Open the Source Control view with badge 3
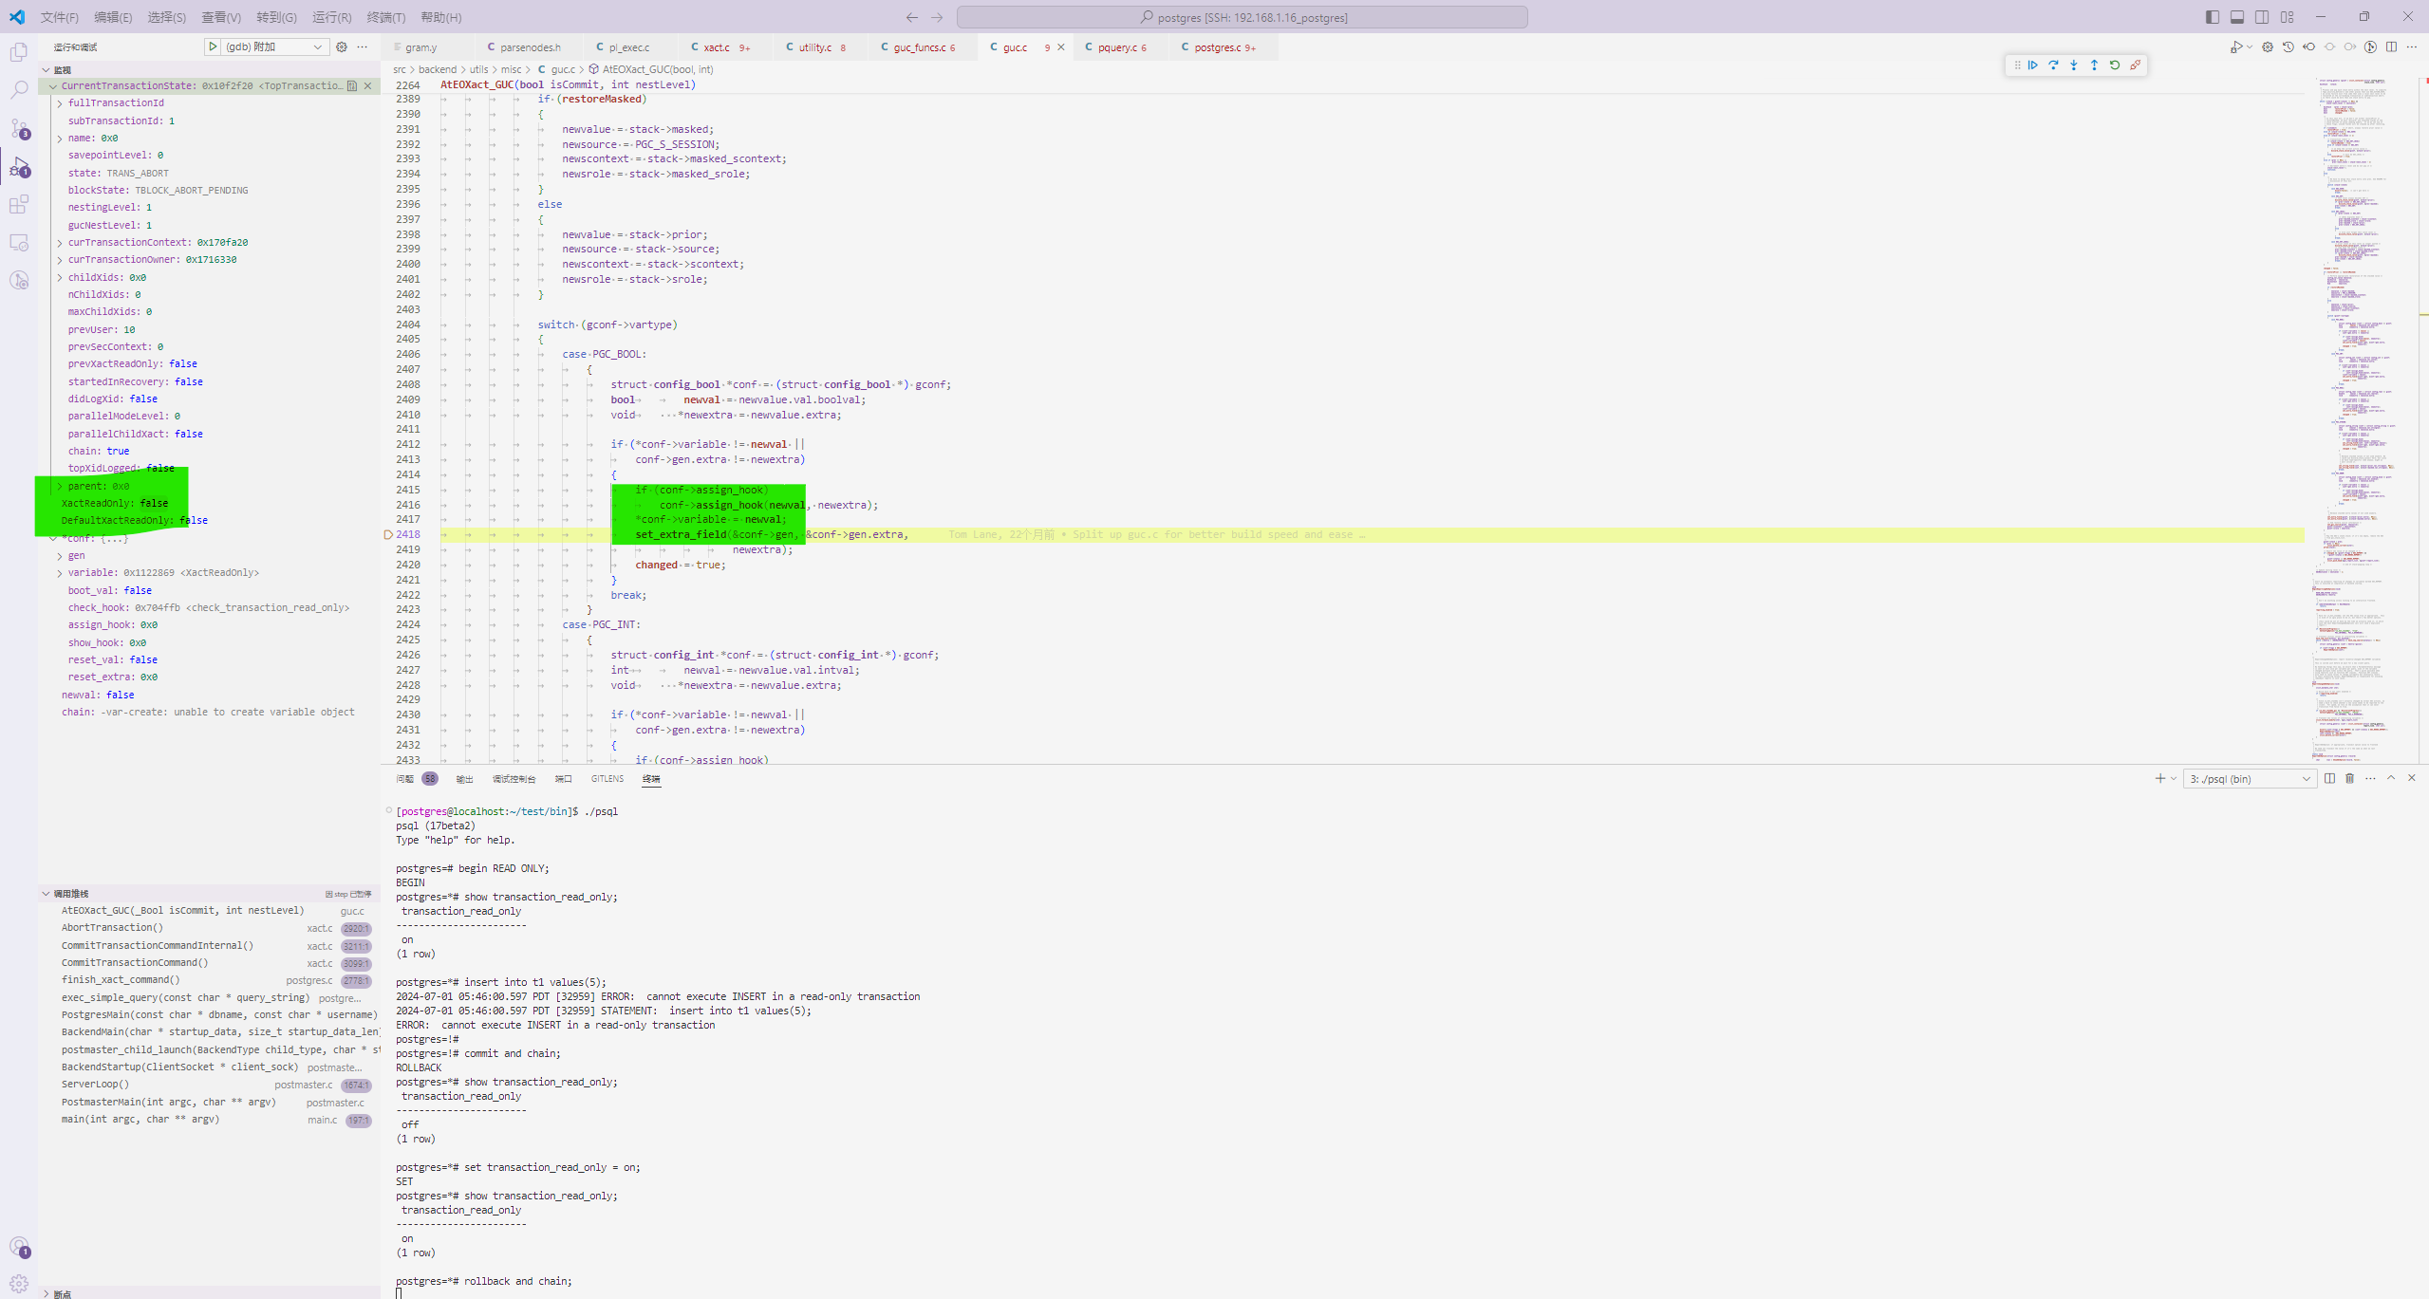Image resolution: width=2429 pixels, height=1299 pixels. (19, 128)
